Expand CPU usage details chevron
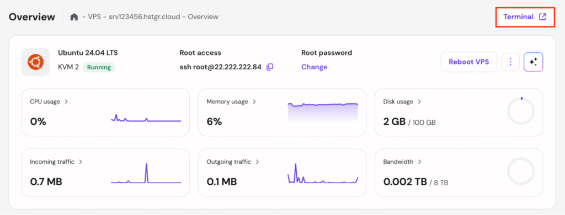This screenshot has height=215, width=565. pos(66,102)
